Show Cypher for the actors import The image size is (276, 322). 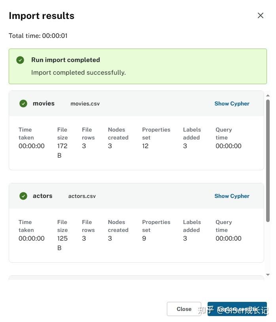click(232, 196)
